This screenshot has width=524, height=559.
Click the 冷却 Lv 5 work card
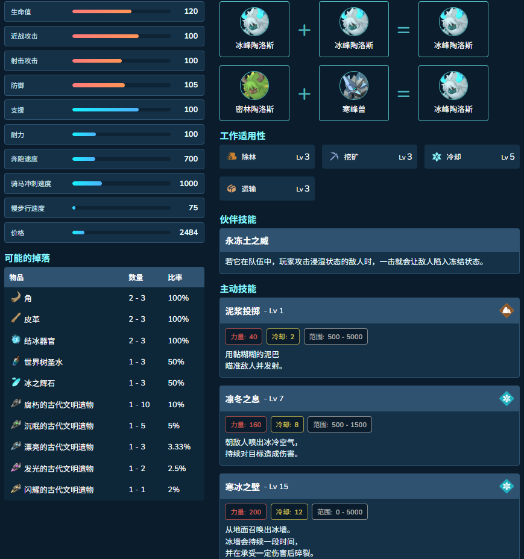(x=472, y=157)
